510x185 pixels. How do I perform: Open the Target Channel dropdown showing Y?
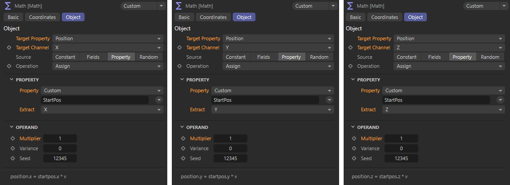click(278, 47)
